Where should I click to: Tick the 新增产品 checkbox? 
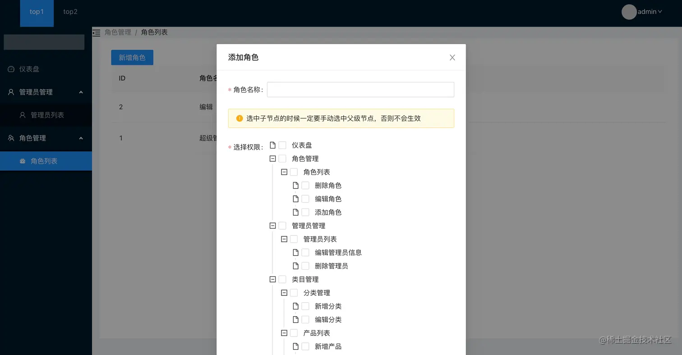[x=305, y=346]
